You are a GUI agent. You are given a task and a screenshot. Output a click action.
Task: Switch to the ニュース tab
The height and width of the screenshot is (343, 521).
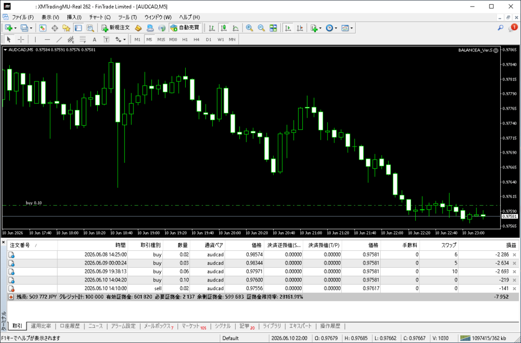[x=96, y=326]
